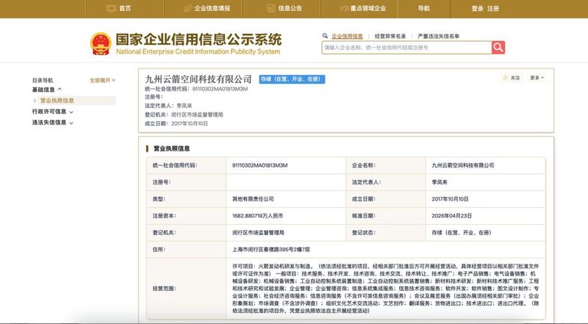Click credit code 91110302MA01813M3M in table
Screen dimensions: 588x324
[x=260, y=165]
